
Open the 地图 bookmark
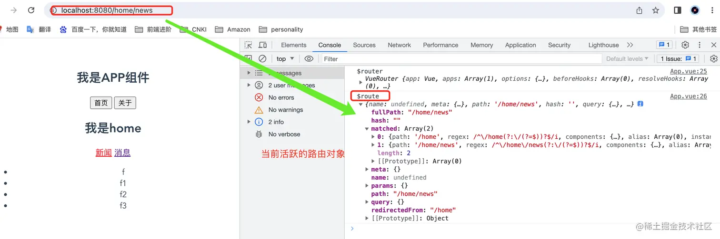[x=9, y=29]
